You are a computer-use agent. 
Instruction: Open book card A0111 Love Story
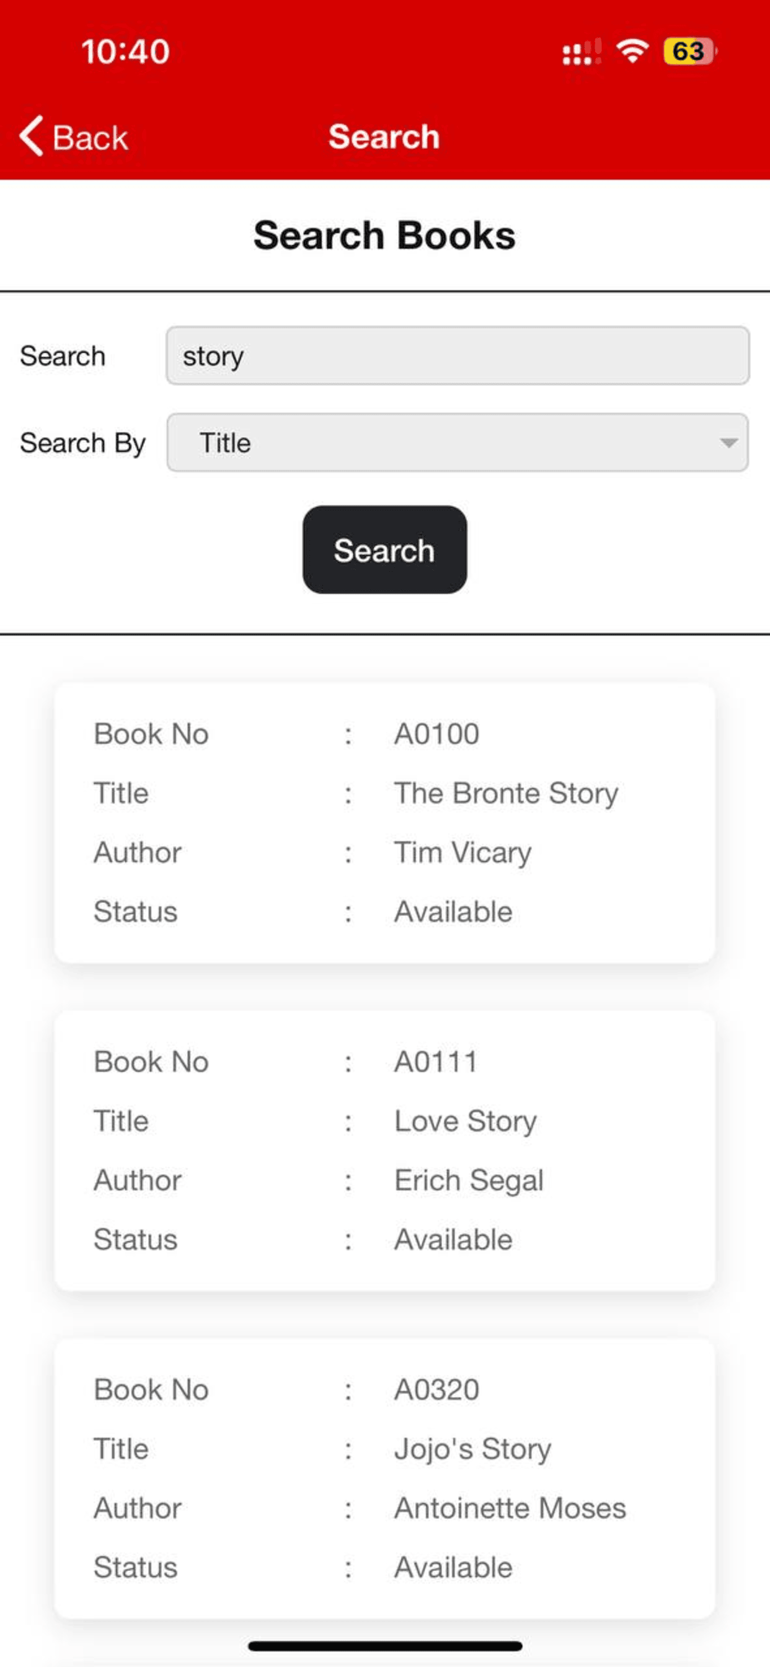[385, 1150]
